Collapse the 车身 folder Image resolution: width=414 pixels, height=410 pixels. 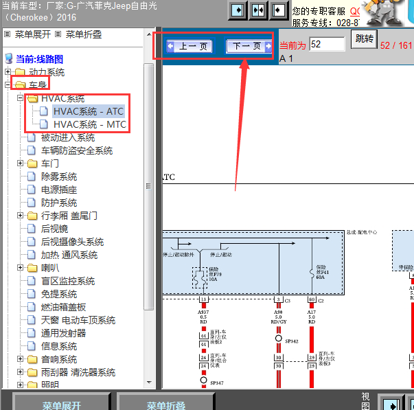pos(8,84)
